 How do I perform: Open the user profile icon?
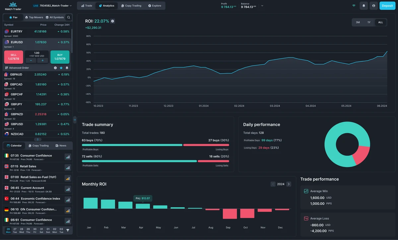[x=374, y=6]
